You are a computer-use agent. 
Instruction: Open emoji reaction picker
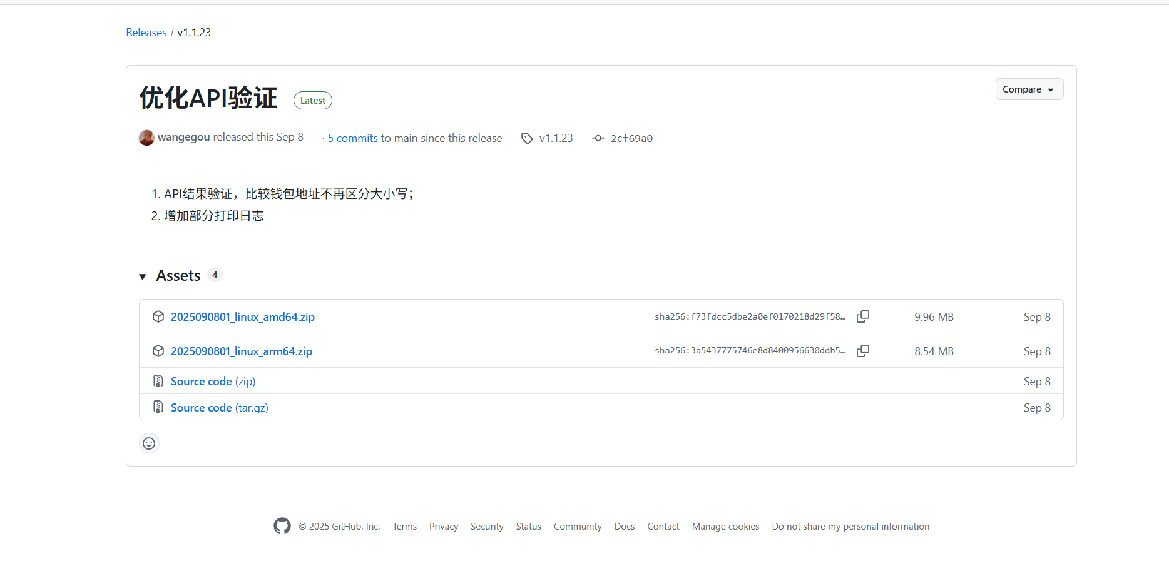[x=149, y=443]
